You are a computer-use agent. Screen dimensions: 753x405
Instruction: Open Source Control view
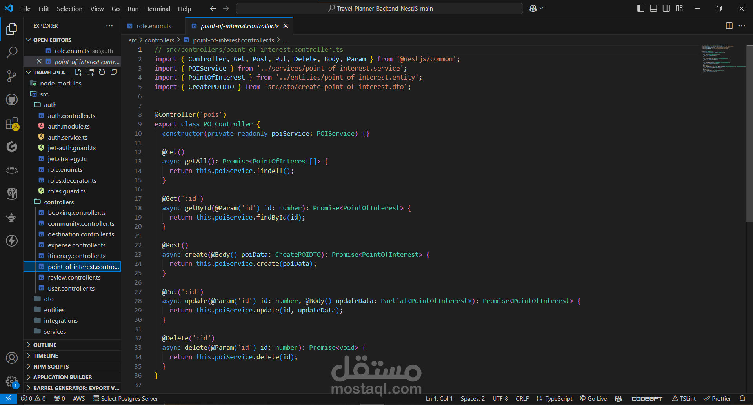12,76
